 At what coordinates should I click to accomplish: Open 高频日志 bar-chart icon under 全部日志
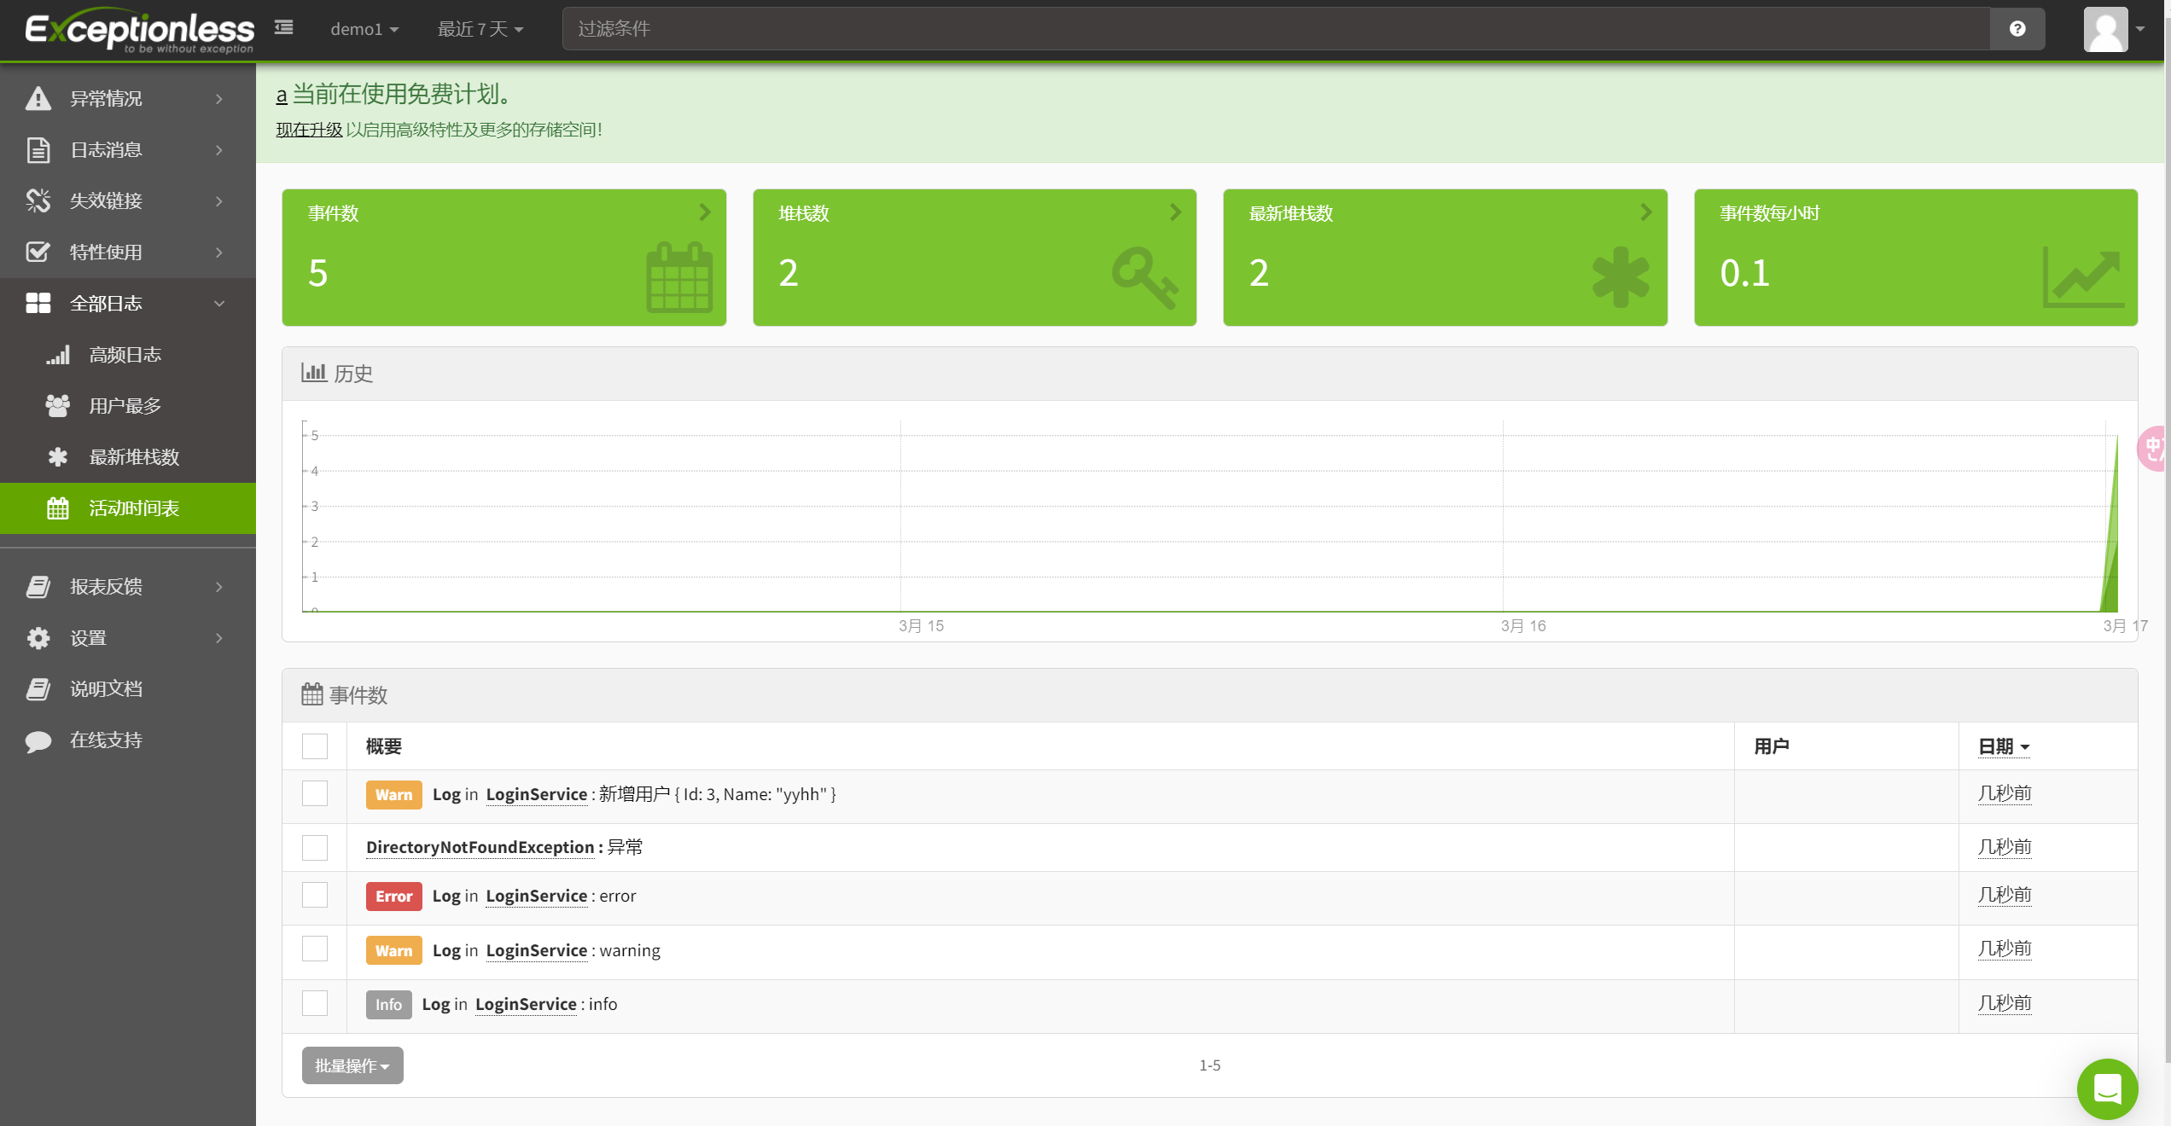point(57,354)
